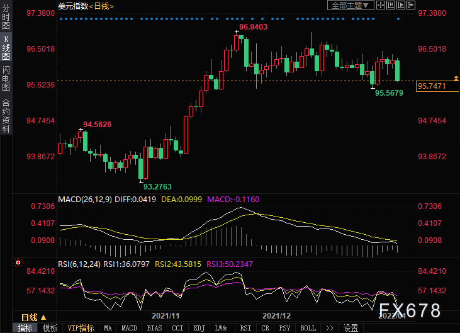Choose the MA indicator
This screenshot has width=460, height=333.
(108, 328)
